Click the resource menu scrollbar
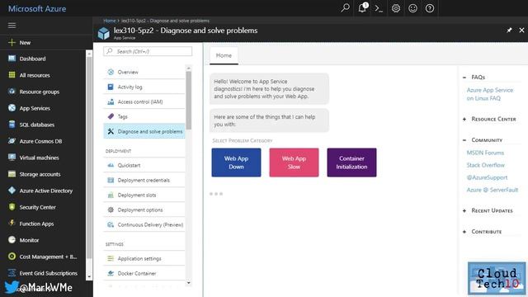 point(189,100)
